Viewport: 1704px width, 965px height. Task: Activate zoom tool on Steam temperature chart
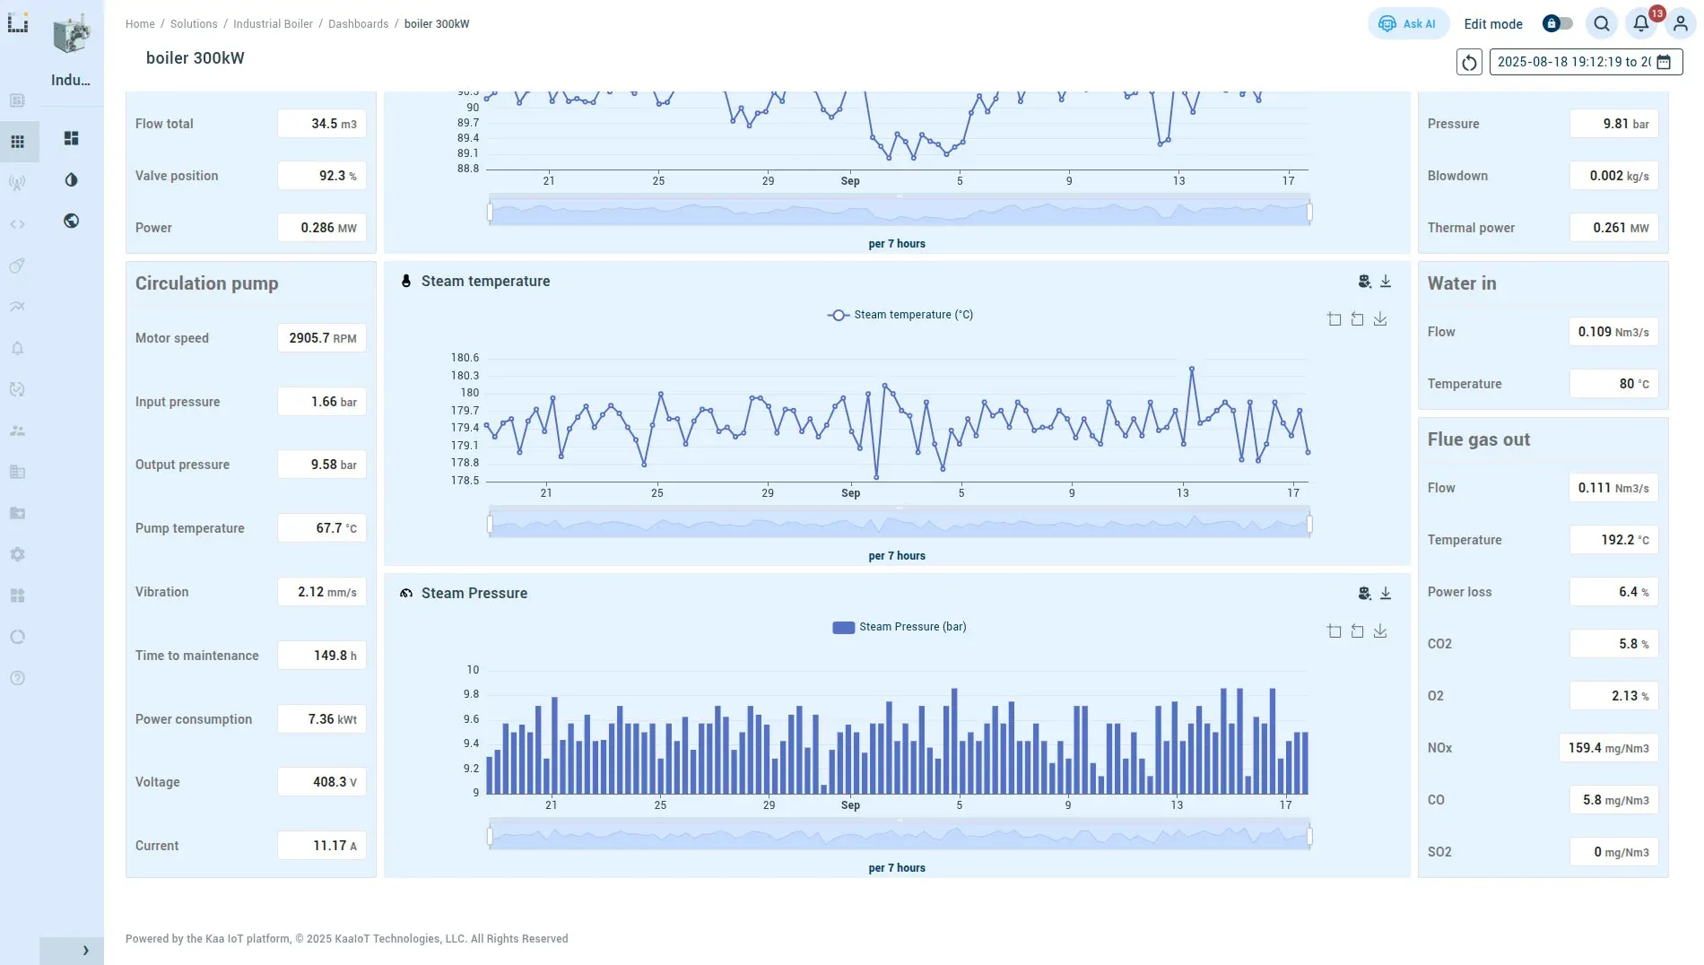1335,319
